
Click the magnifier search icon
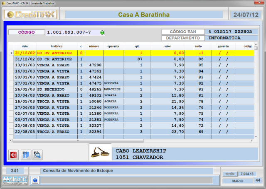pos(37,155)
